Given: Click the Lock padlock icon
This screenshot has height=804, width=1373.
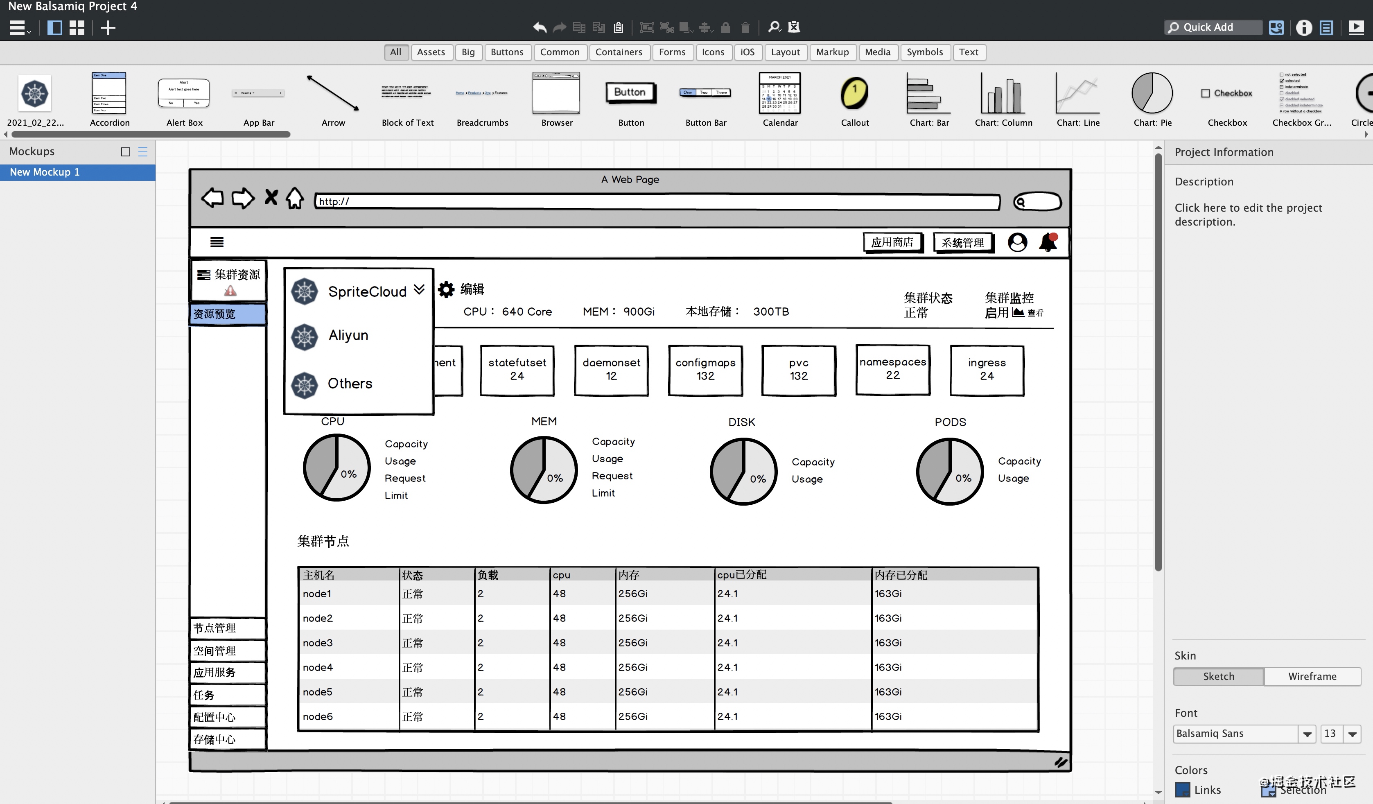Looking at the screenshot, I should pos(725,27).
